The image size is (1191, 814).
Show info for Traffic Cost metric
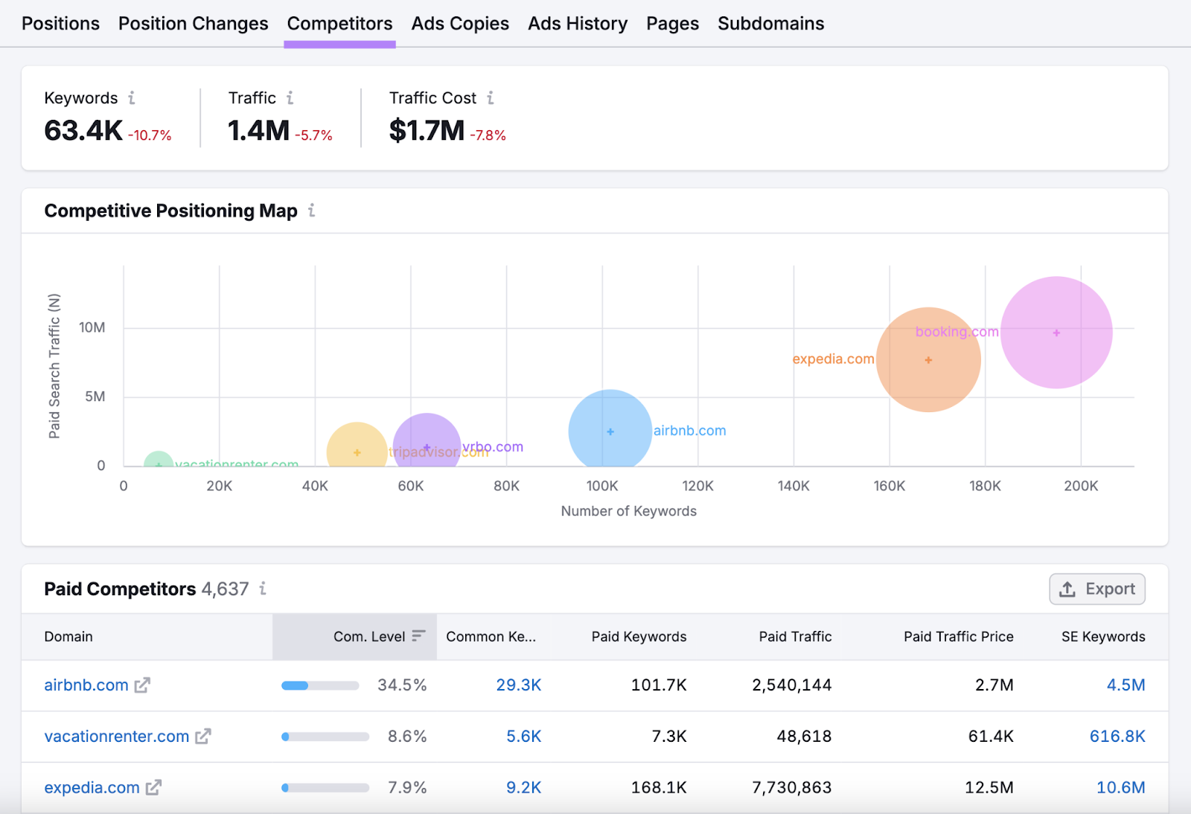(x=491, y=97)
